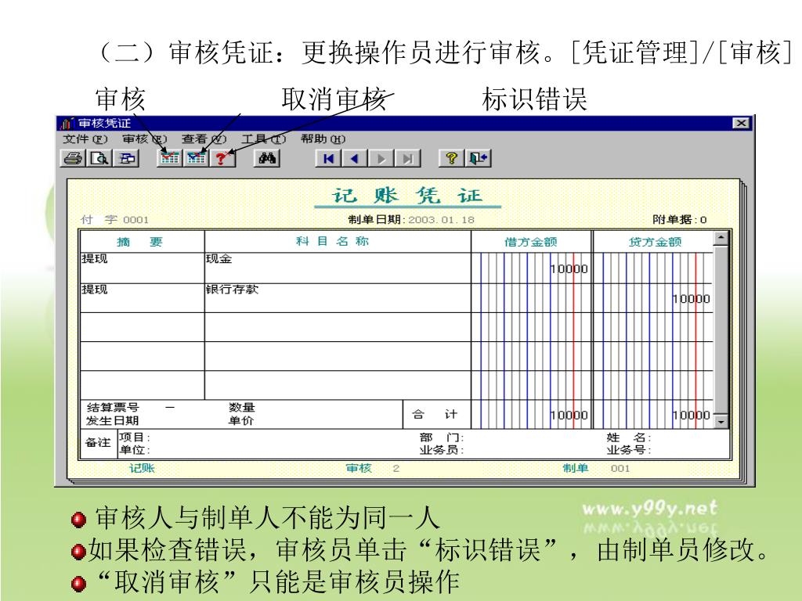The height and width of the screenshot is (601, 802).
Task: Click the 制单日期 2003.01.18 field
Action: coord(411,220)
